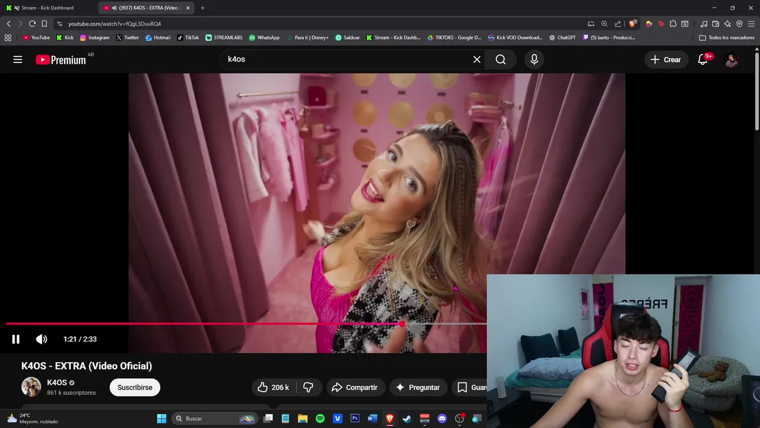760x428 pixels.
Task: Open YouTube notifications bell
Action: 703,59
